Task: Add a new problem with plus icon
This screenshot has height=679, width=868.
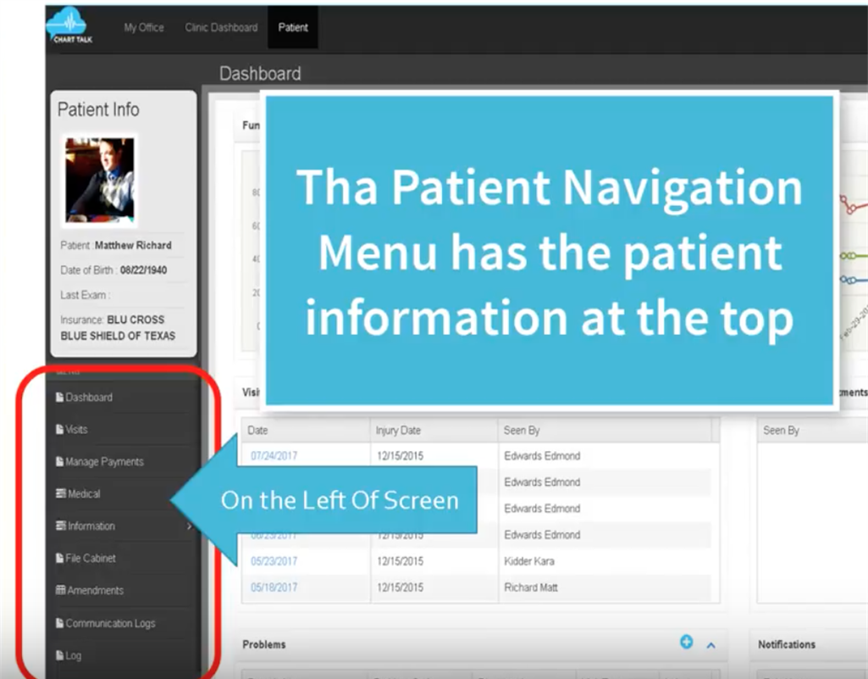Action: click(686, 643)
